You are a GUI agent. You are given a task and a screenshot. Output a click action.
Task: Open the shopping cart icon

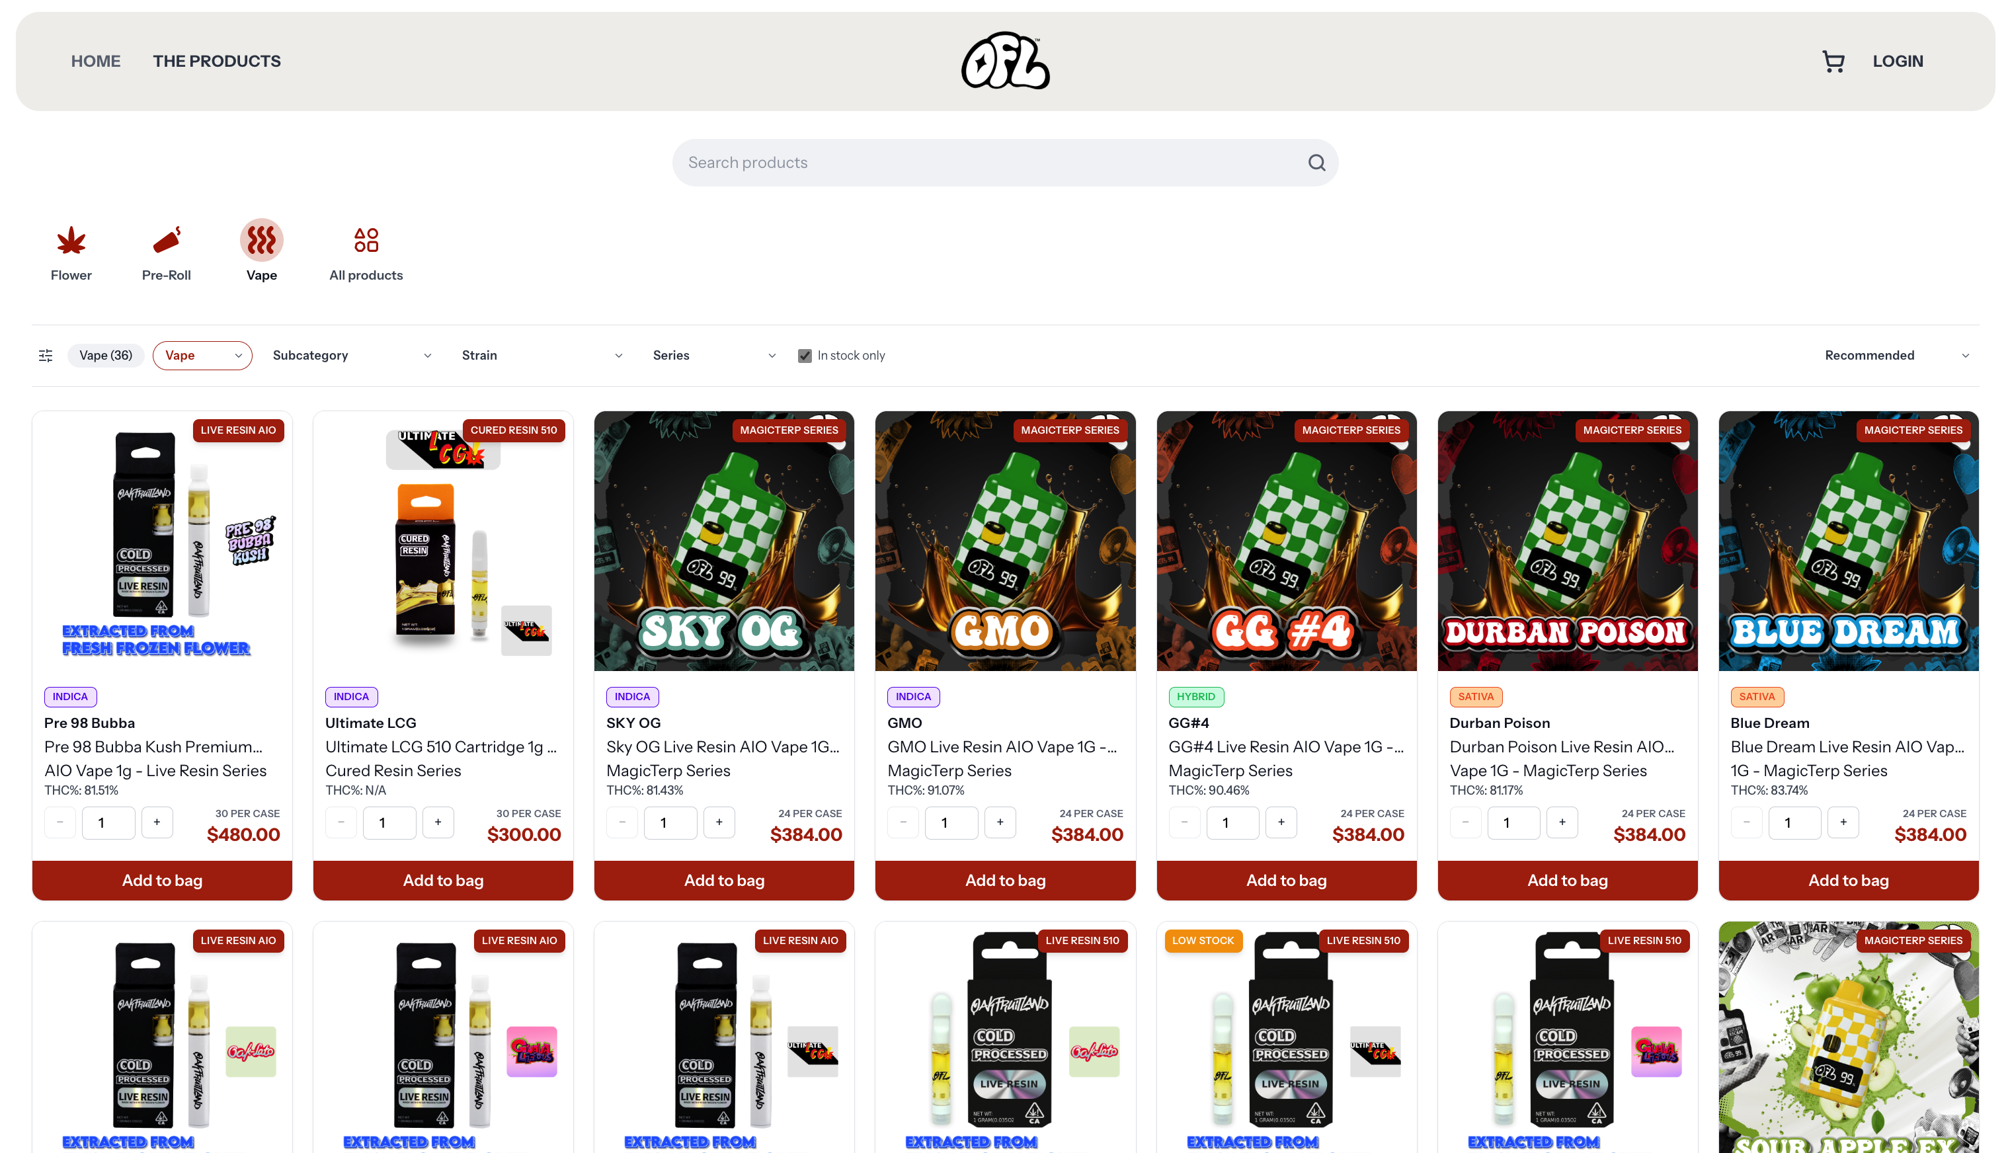(1833, 61)
